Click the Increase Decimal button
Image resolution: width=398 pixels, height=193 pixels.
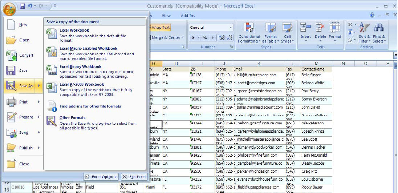coord(222,37)
